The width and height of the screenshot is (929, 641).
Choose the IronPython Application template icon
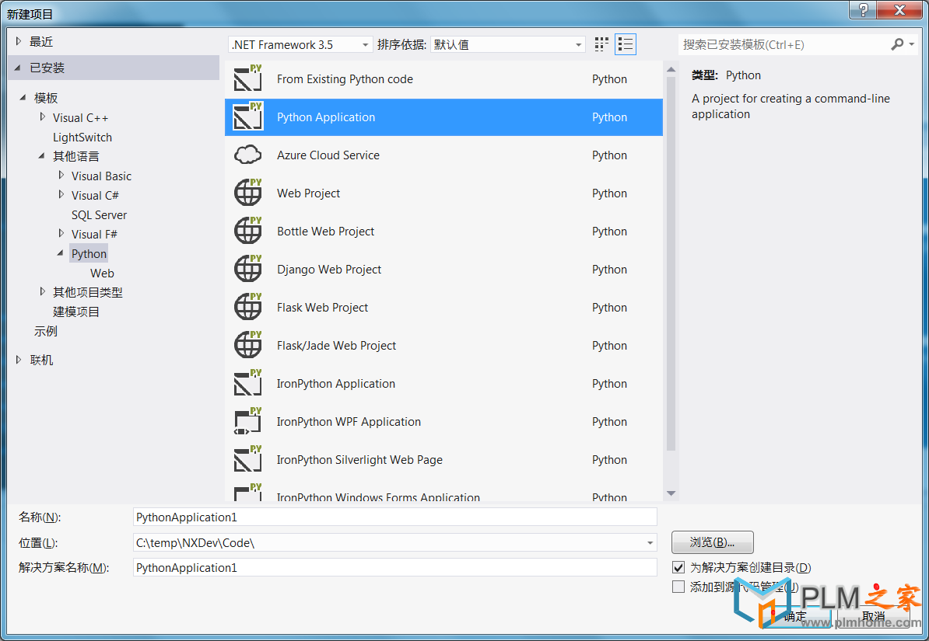click(x=247, y=384)
